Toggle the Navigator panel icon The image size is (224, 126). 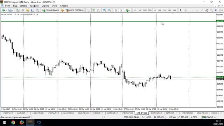(x=28, y=10)
